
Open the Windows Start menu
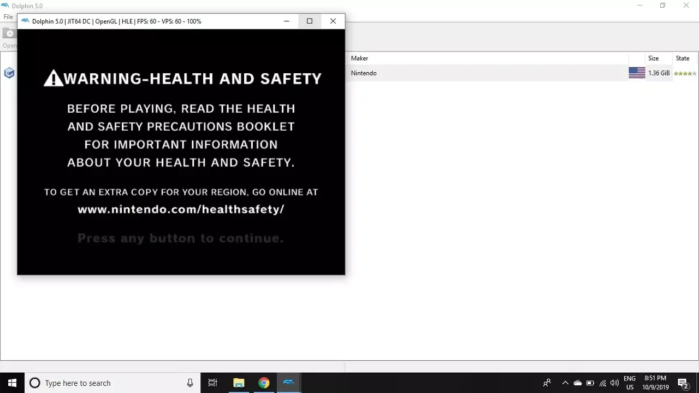coord(12,383)
